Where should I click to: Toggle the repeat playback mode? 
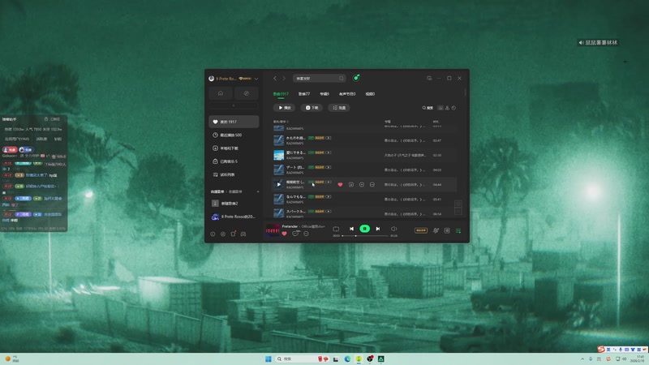click(336, 229)
